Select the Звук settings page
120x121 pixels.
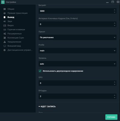tap(10, 21)
